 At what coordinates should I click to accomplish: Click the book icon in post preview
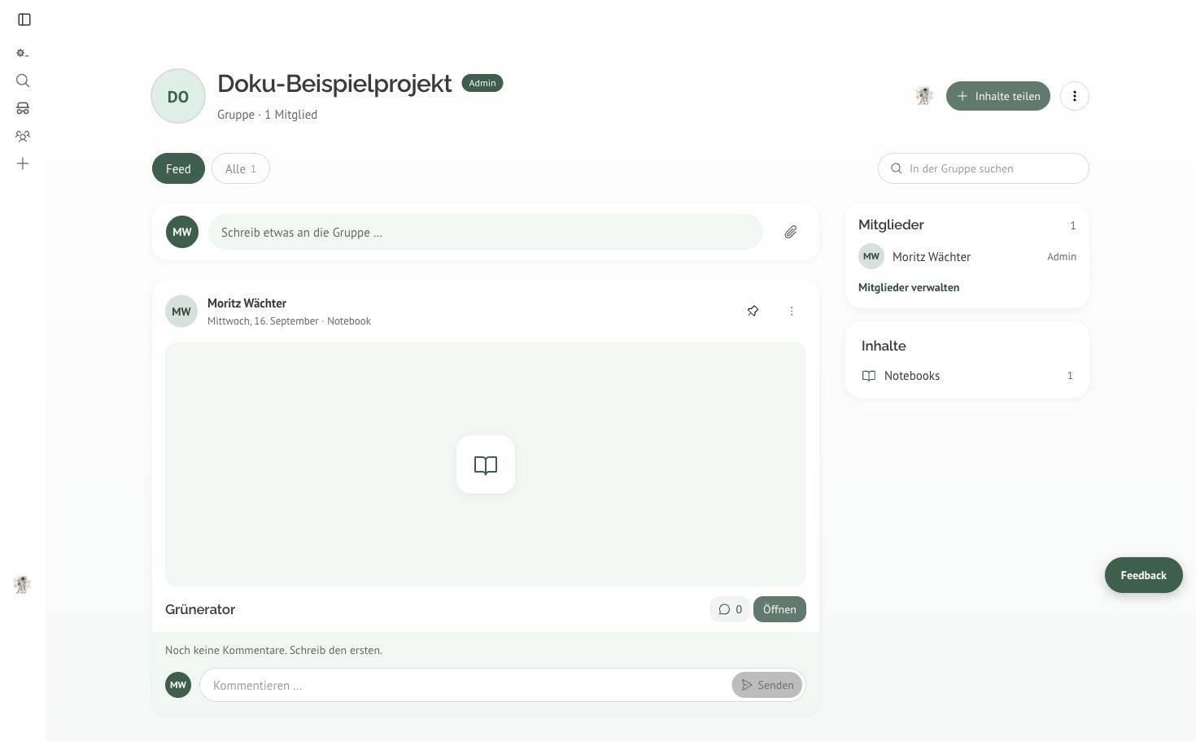486,464
